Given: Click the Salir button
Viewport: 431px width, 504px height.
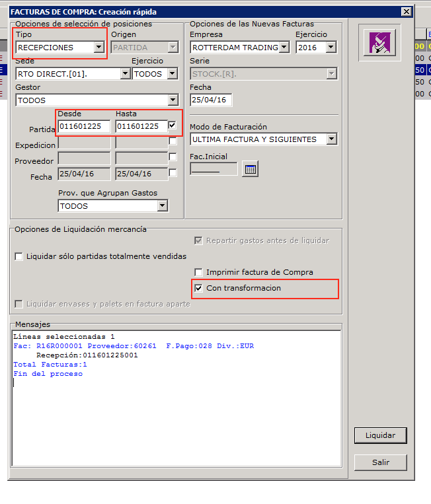Looking at the screenshot, I should coord(380,462).
